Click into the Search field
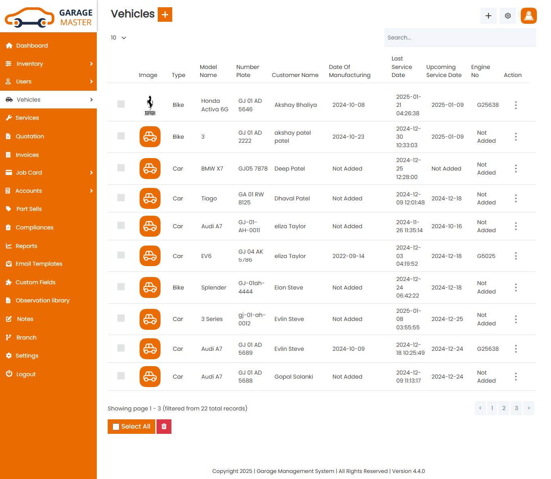This screenshot has height=479, width=551. coord(460,37)
